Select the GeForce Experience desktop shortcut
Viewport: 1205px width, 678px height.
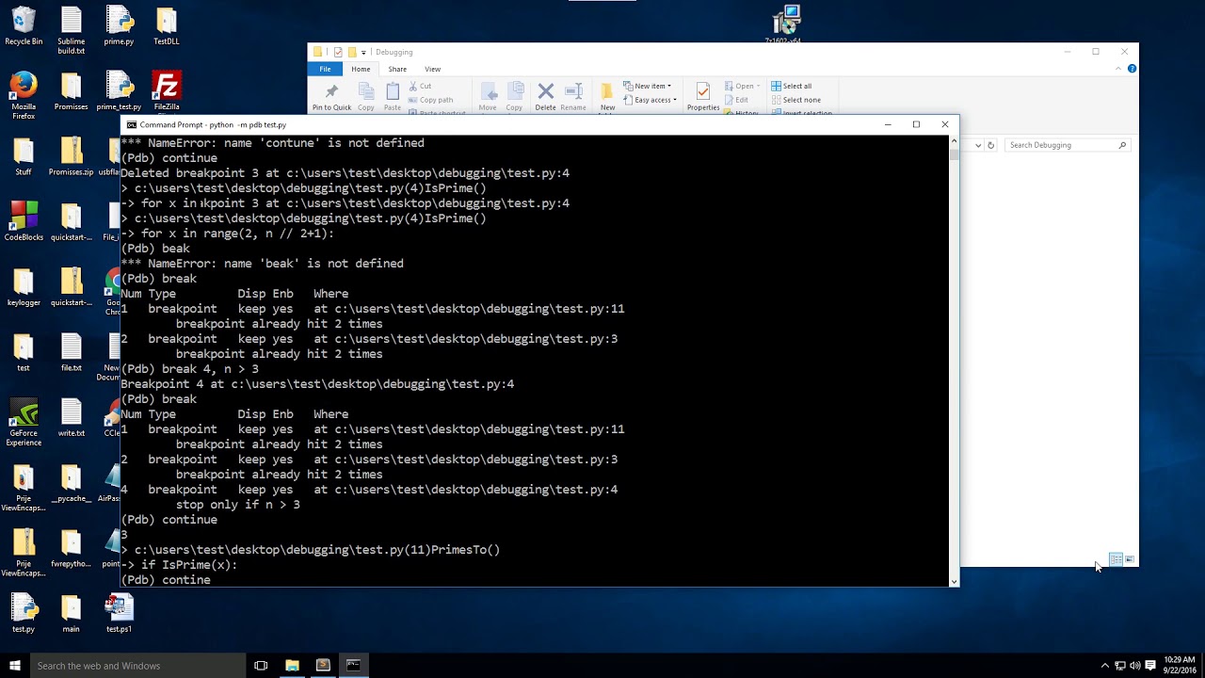[x=24, y=422]
